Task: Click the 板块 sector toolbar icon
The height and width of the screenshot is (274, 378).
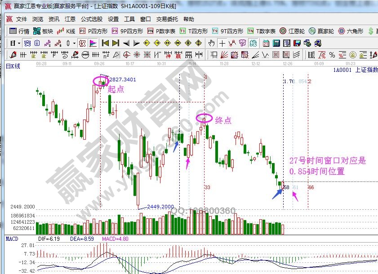Action: [43, 31]
